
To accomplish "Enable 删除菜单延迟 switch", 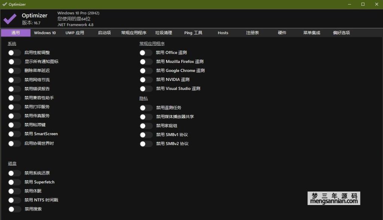I will 15,71.
